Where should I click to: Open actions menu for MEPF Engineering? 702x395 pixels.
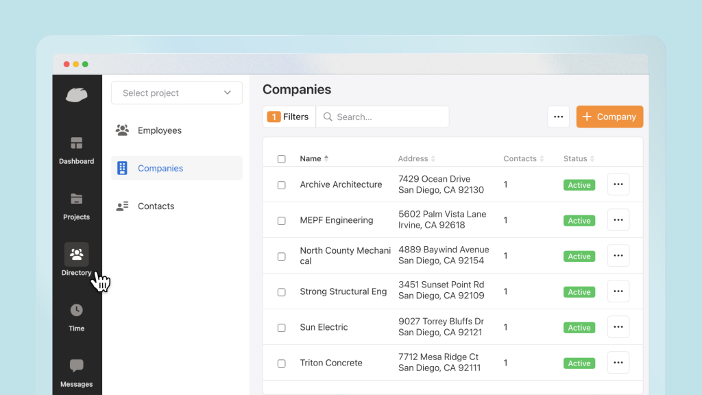point(618,220)
